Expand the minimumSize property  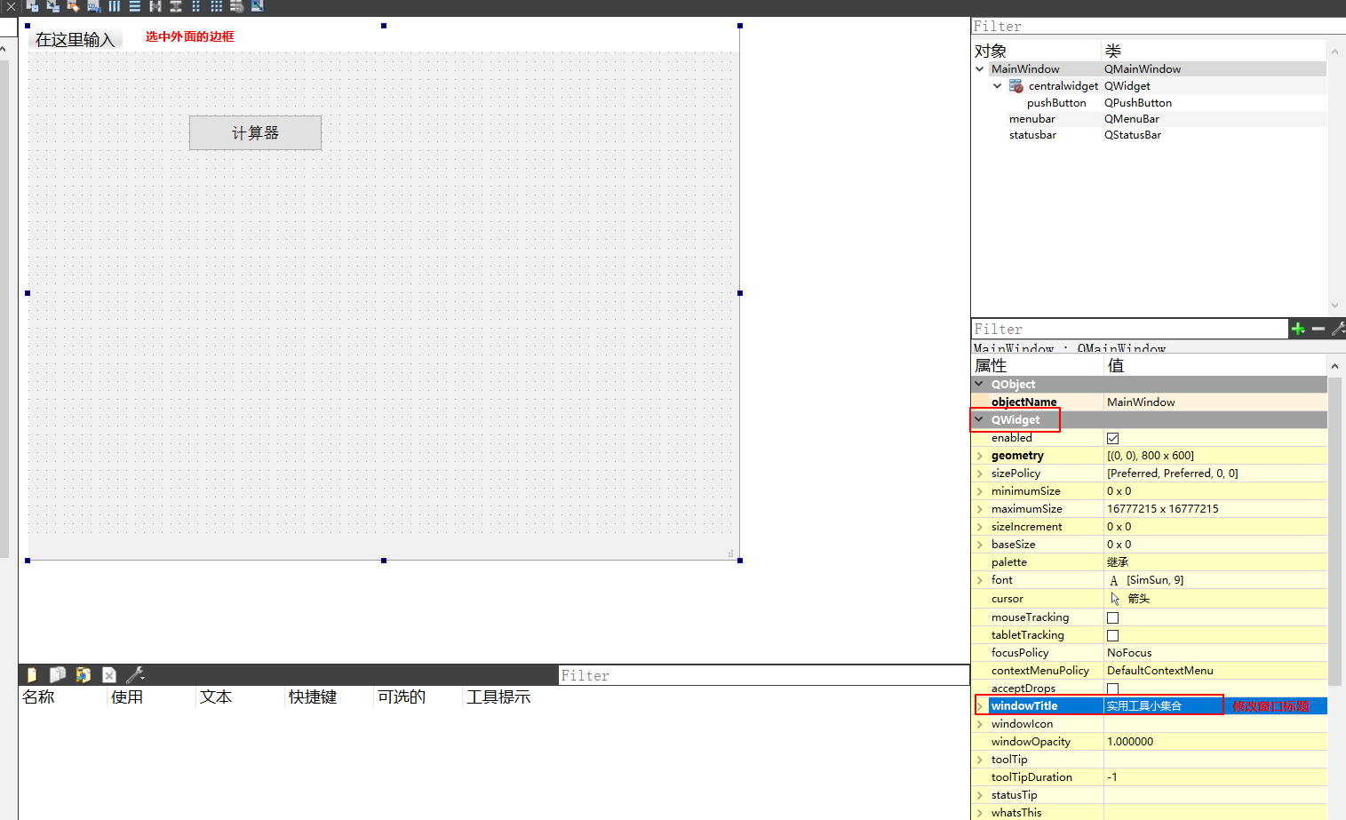coord(980,491)
